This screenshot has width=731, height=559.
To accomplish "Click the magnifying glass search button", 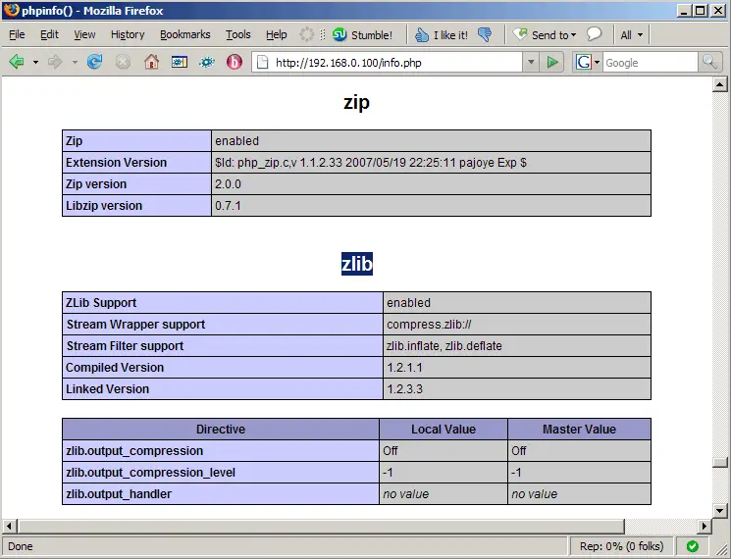I will pos(709,62).
